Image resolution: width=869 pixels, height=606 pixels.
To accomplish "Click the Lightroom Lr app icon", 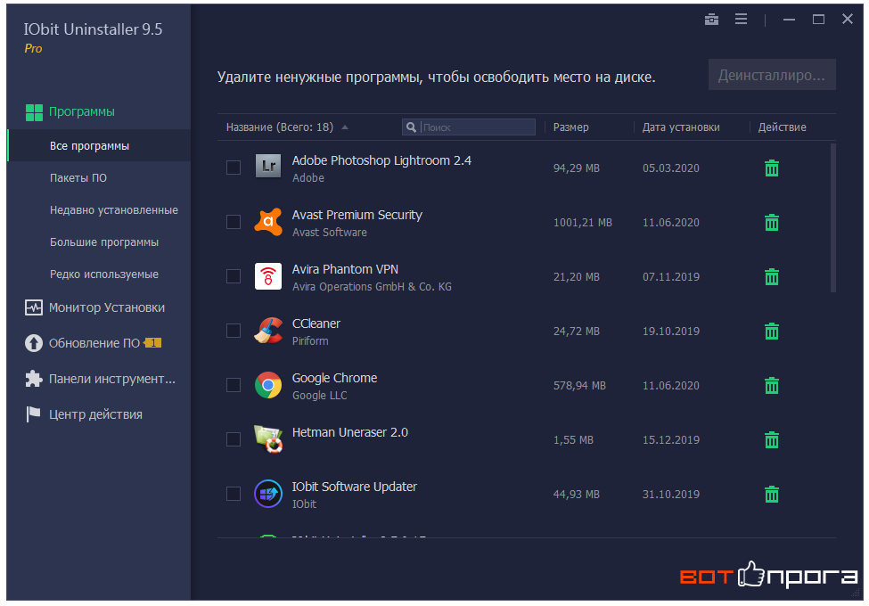I will pos(268,166).
